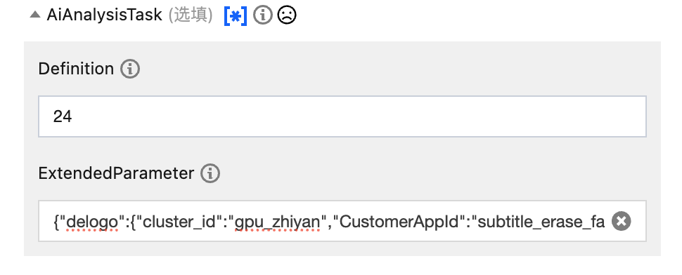Place cursor in the CustomerAppId text
682x275 pixels.
399,222
